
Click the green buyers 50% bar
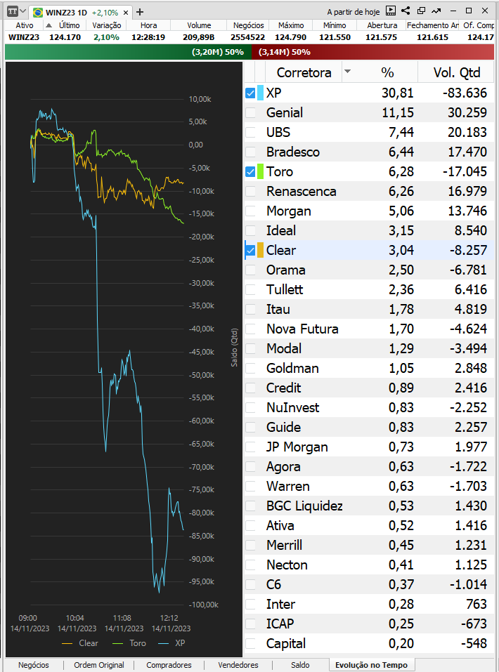click(x=128, y=52)
